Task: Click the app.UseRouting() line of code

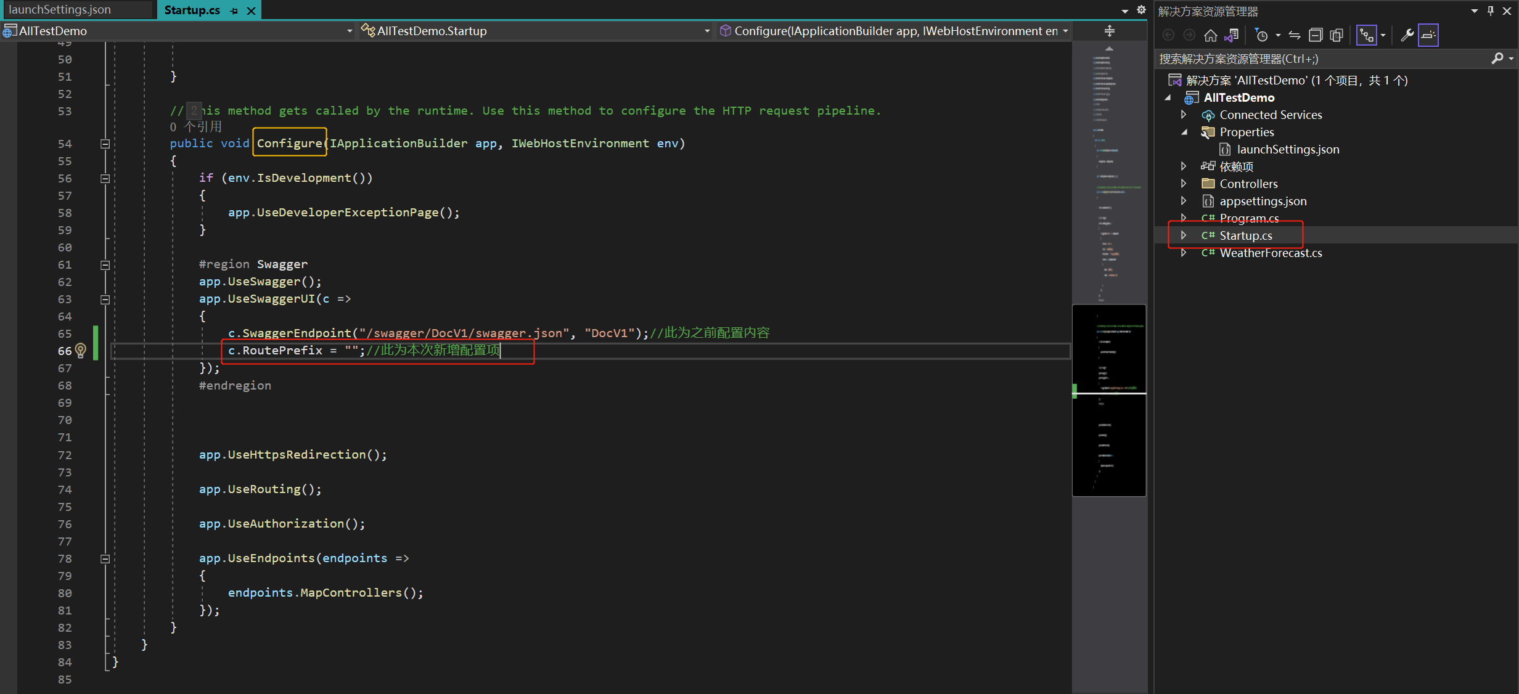Action: click(260, 489)
